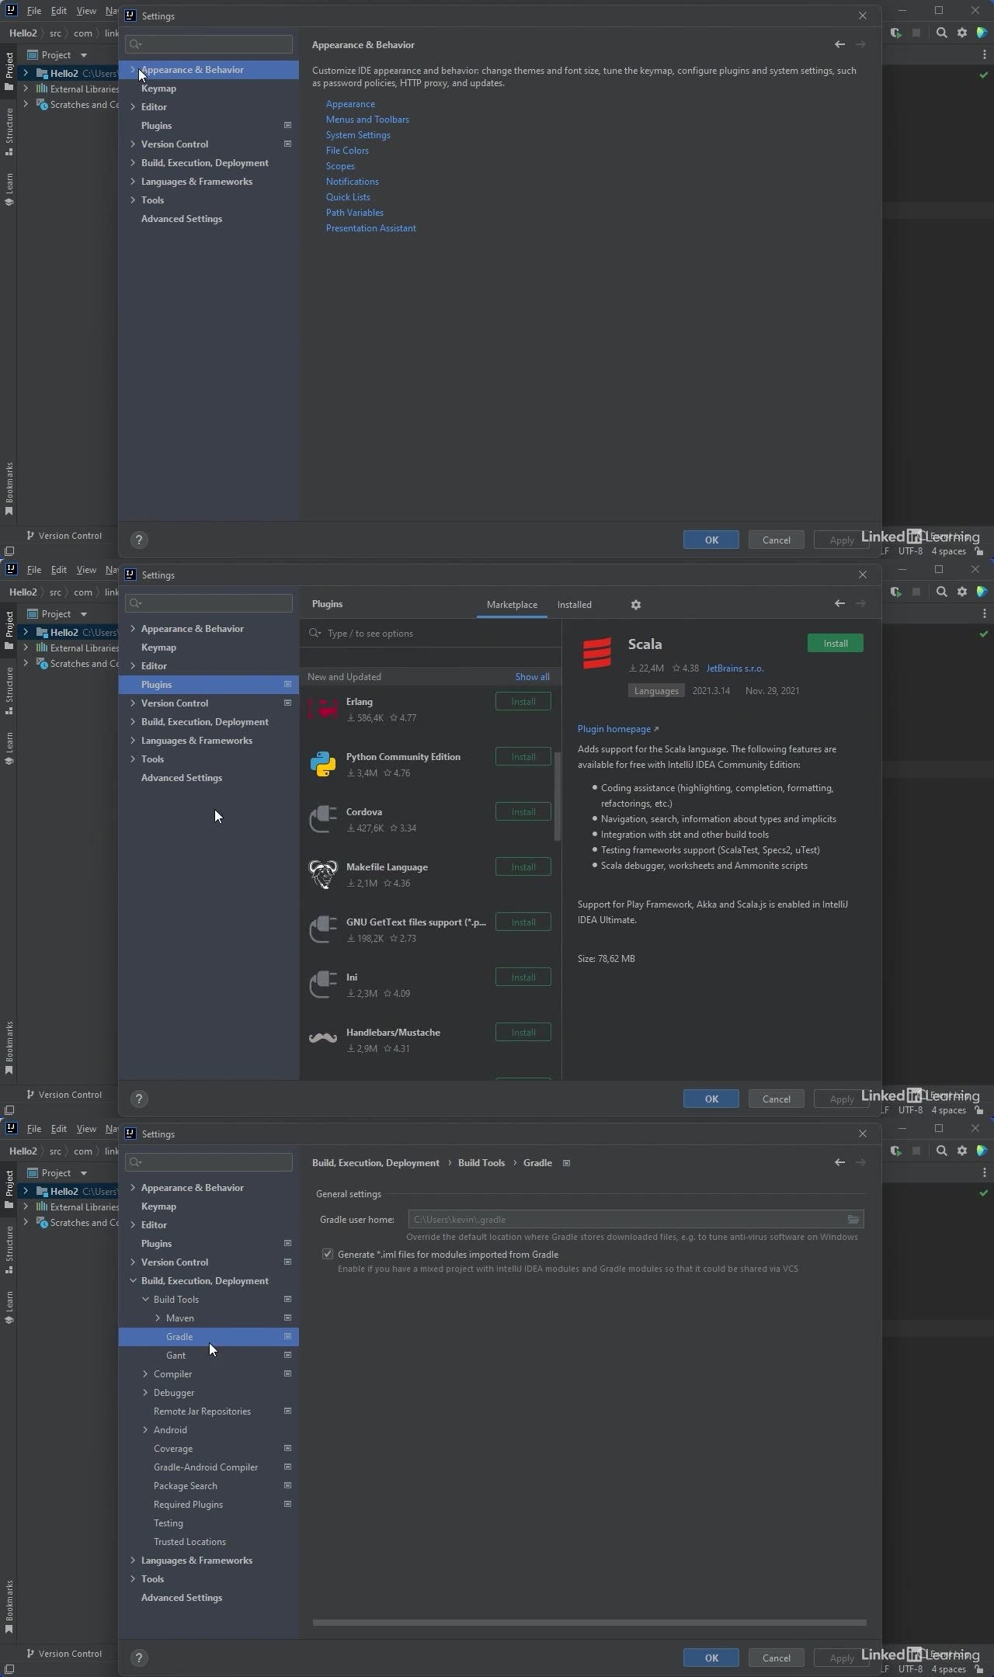Click project-level icon next to Gradle breadcrumb
The width and height of the screenshot is (994, 1677).
coord(566,1163)
